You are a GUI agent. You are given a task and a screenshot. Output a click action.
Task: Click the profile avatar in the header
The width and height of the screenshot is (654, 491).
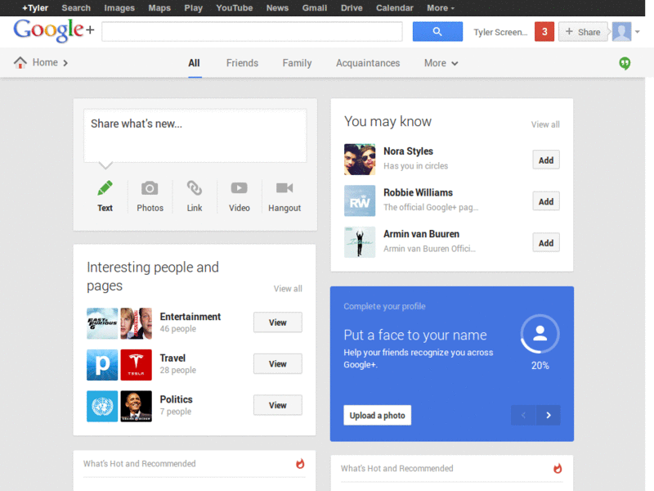tap(621, 32)
